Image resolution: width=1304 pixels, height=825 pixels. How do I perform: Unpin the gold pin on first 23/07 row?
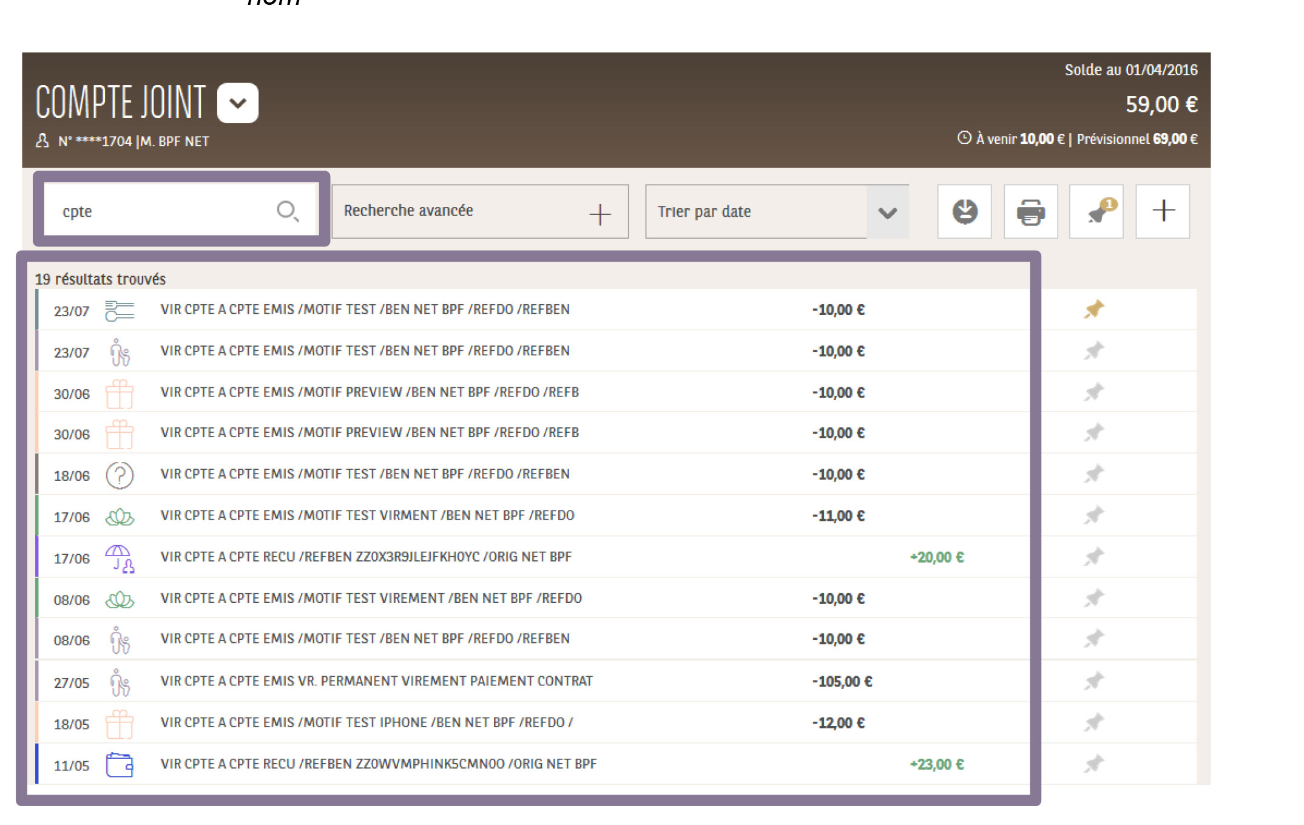[x=1093, y=310]
